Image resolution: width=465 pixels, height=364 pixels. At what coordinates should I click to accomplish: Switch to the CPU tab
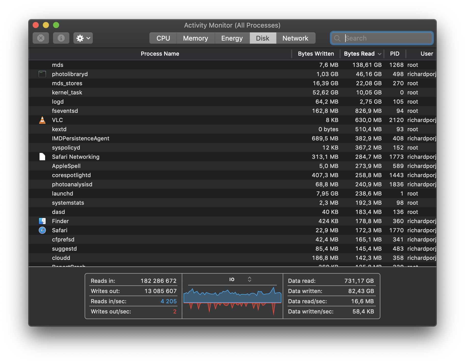163,38
